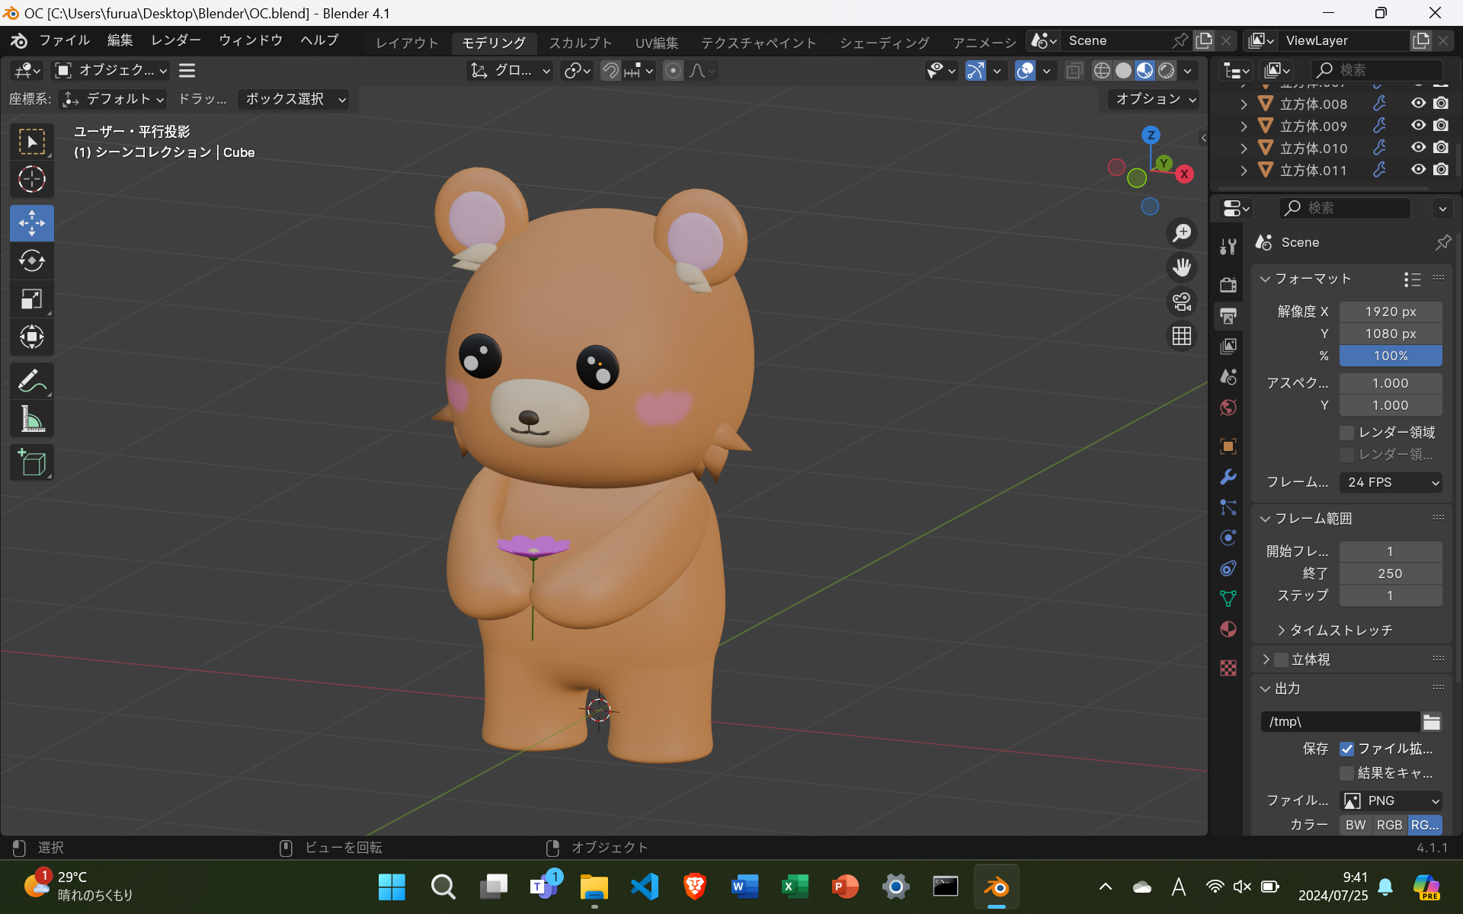Viewport: 1463px width, 914px height.
Task: Open the Modifier properties wrench tab
Action: 1228,477
